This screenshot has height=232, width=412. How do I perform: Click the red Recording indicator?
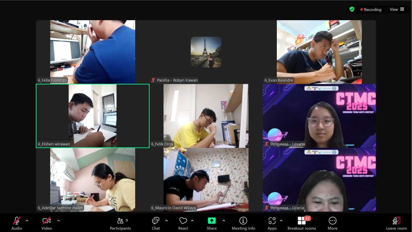[x=371, y=9]
